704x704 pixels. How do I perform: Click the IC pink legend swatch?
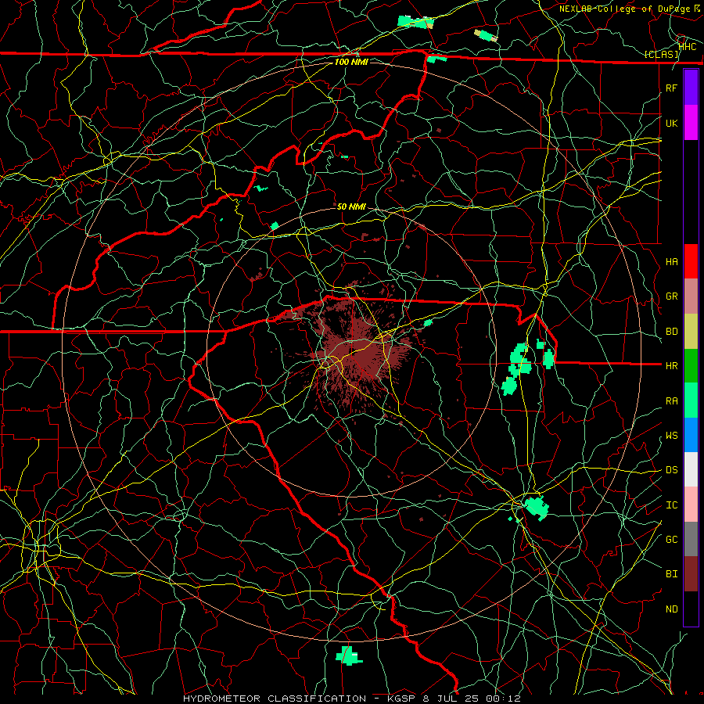pyautogui.click(x=691, y=505)
